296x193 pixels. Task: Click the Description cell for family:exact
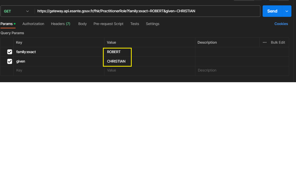pos(241,52)
